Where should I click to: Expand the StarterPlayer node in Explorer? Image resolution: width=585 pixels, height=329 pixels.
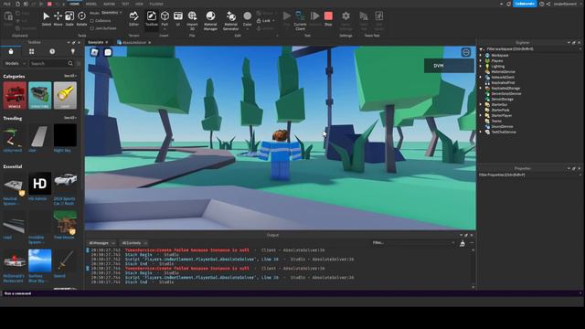482,116
